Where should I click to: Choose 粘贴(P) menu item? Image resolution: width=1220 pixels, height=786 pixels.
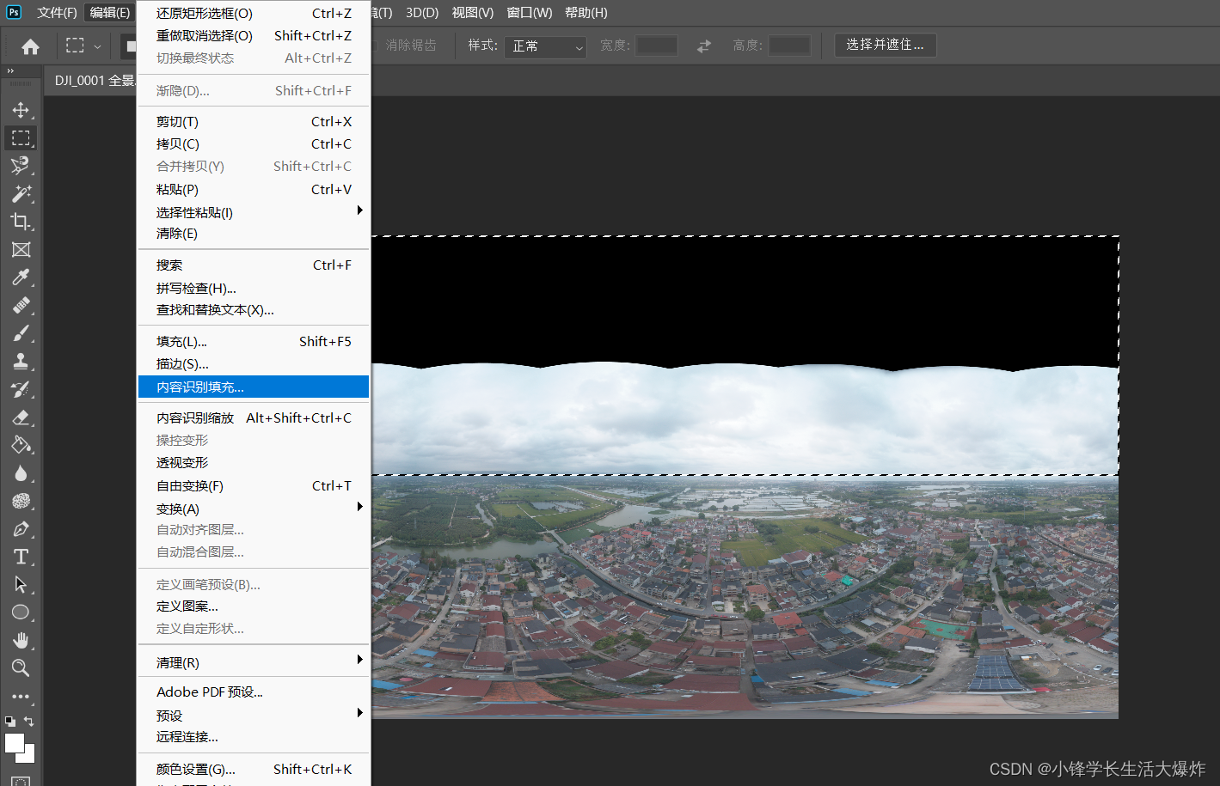pos(254,190)
